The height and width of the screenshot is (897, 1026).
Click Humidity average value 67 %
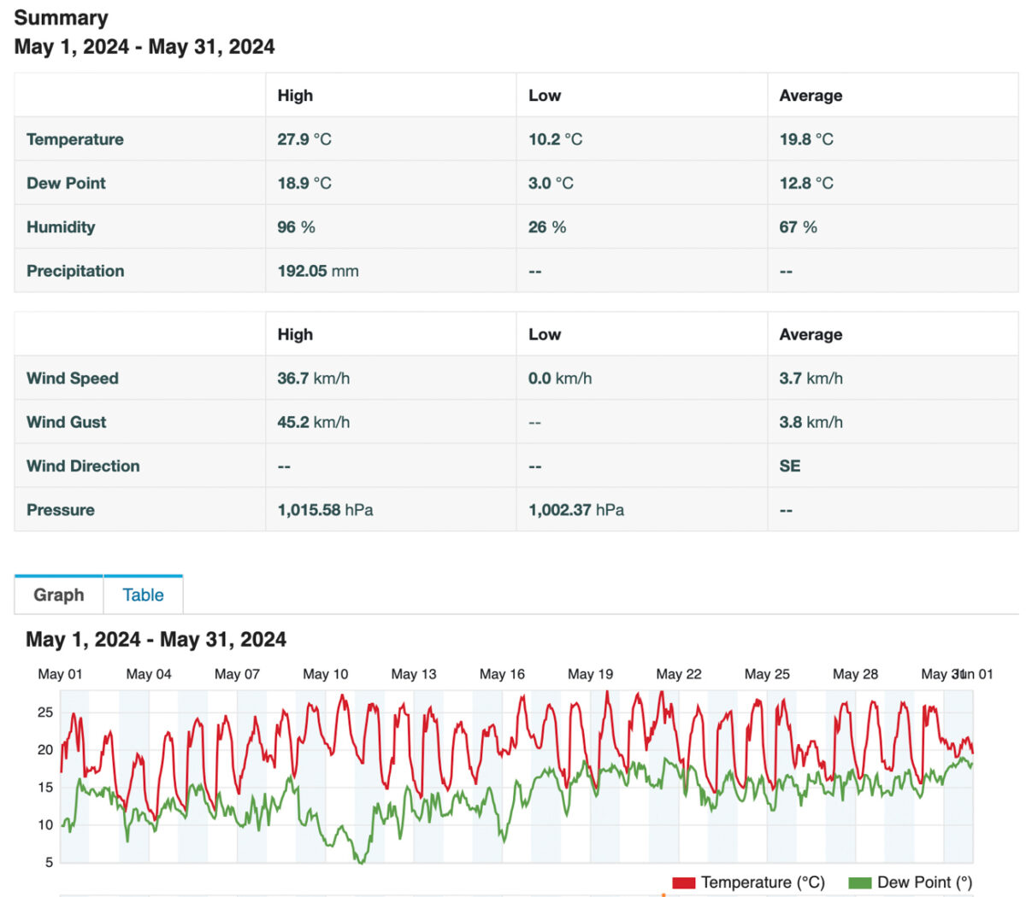[x=799, y=227]
